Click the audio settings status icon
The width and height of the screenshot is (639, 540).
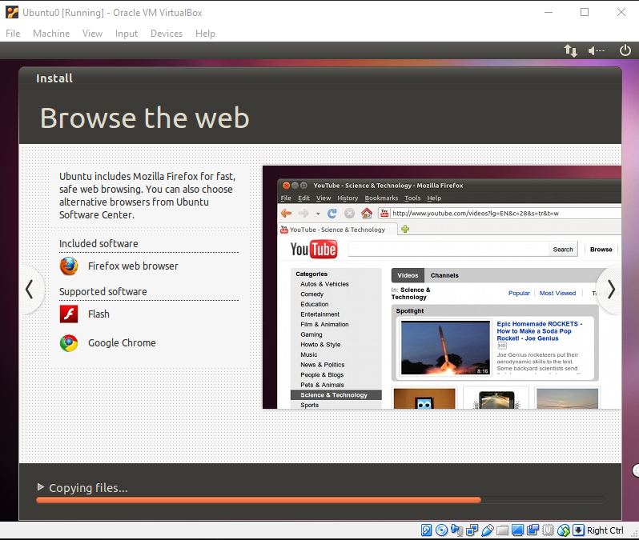457,530
